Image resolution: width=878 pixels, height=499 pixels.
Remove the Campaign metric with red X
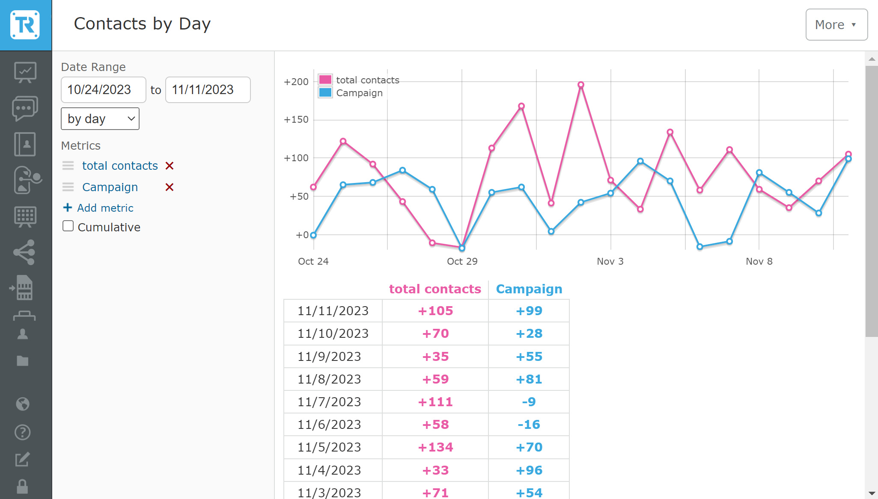click(169, 187)
